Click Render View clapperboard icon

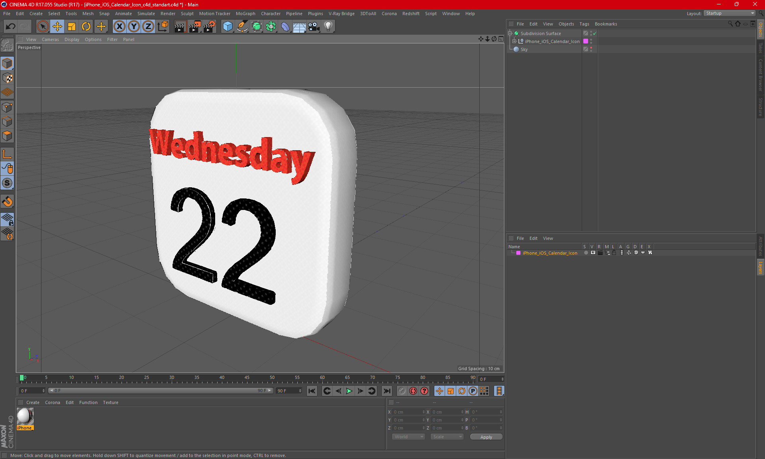180,27
